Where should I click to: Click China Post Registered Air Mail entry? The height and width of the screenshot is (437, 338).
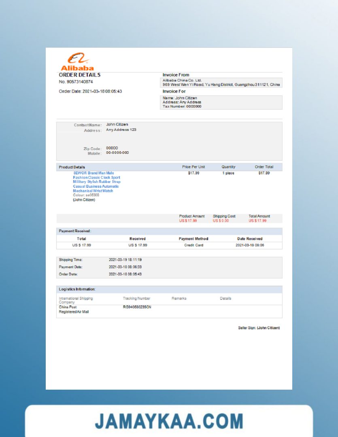click(x=74, y=310)
